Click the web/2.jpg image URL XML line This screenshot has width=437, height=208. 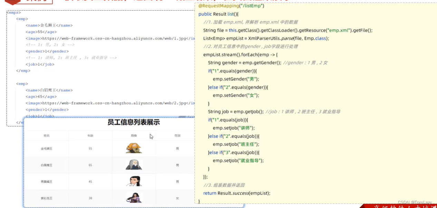pyautogui.click(x=110, y=103)
